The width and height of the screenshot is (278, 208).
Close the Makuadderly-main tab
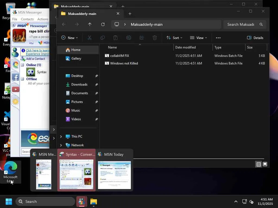pos(118,14)
